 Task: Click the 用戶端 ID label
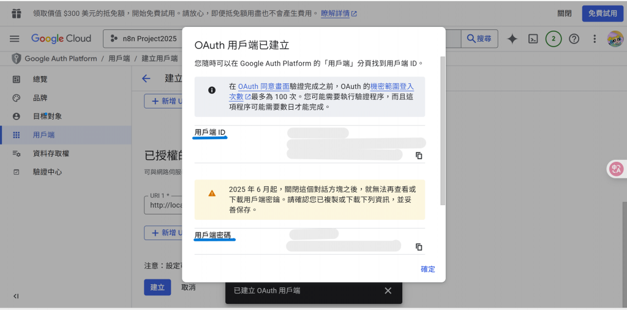tap(210, 132)
